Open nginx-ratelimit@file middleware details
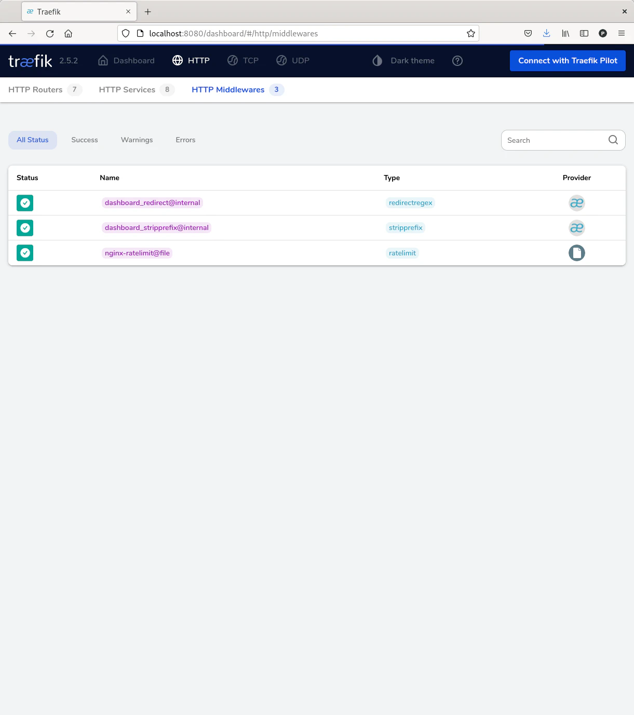634x715 pixels. pos(137,253)
